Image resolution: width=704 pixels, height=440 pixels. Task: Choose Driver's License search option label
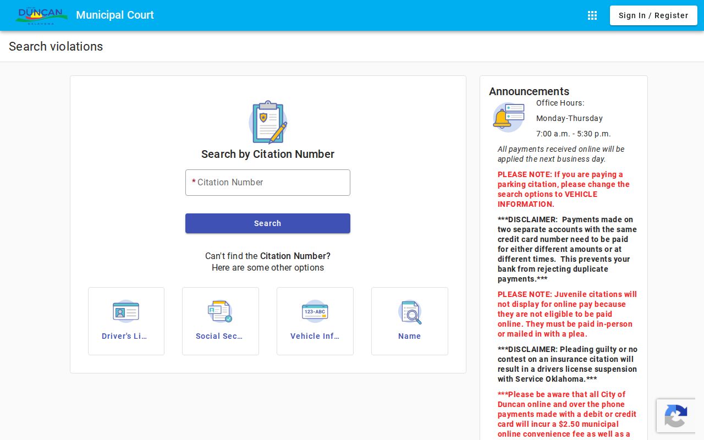coord(124,336)
